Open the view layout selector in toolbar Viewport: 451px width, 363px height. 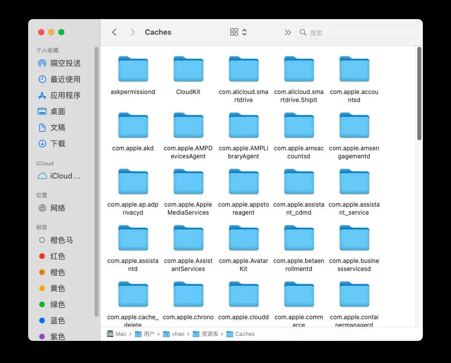(237, 32)
